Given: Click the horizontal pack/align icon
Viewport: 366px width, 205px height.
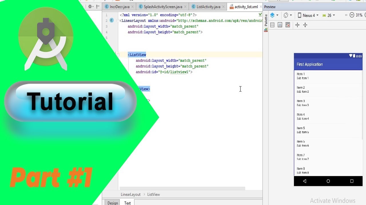Looking at the screenshot, I should coord(297,25).
